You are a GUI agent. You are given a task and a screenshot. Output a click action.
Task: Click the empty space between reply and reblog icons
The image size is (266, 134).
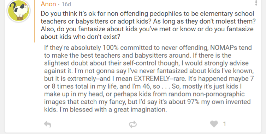click(90, 125)
